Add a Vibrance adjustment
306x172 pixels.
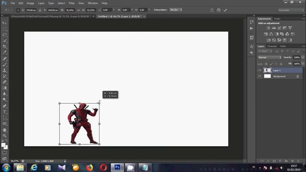tap(290, 28)
